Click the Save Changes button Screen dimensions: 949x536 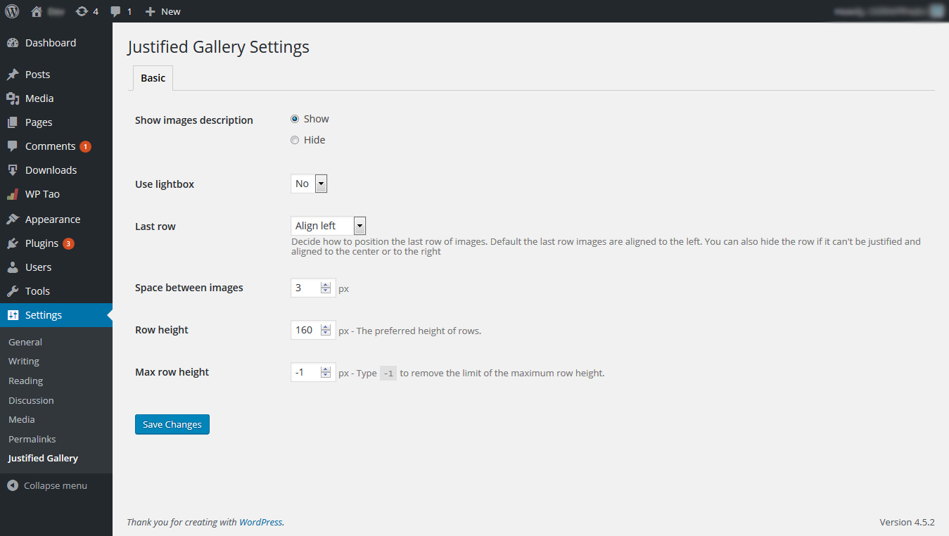coord(172,424)
